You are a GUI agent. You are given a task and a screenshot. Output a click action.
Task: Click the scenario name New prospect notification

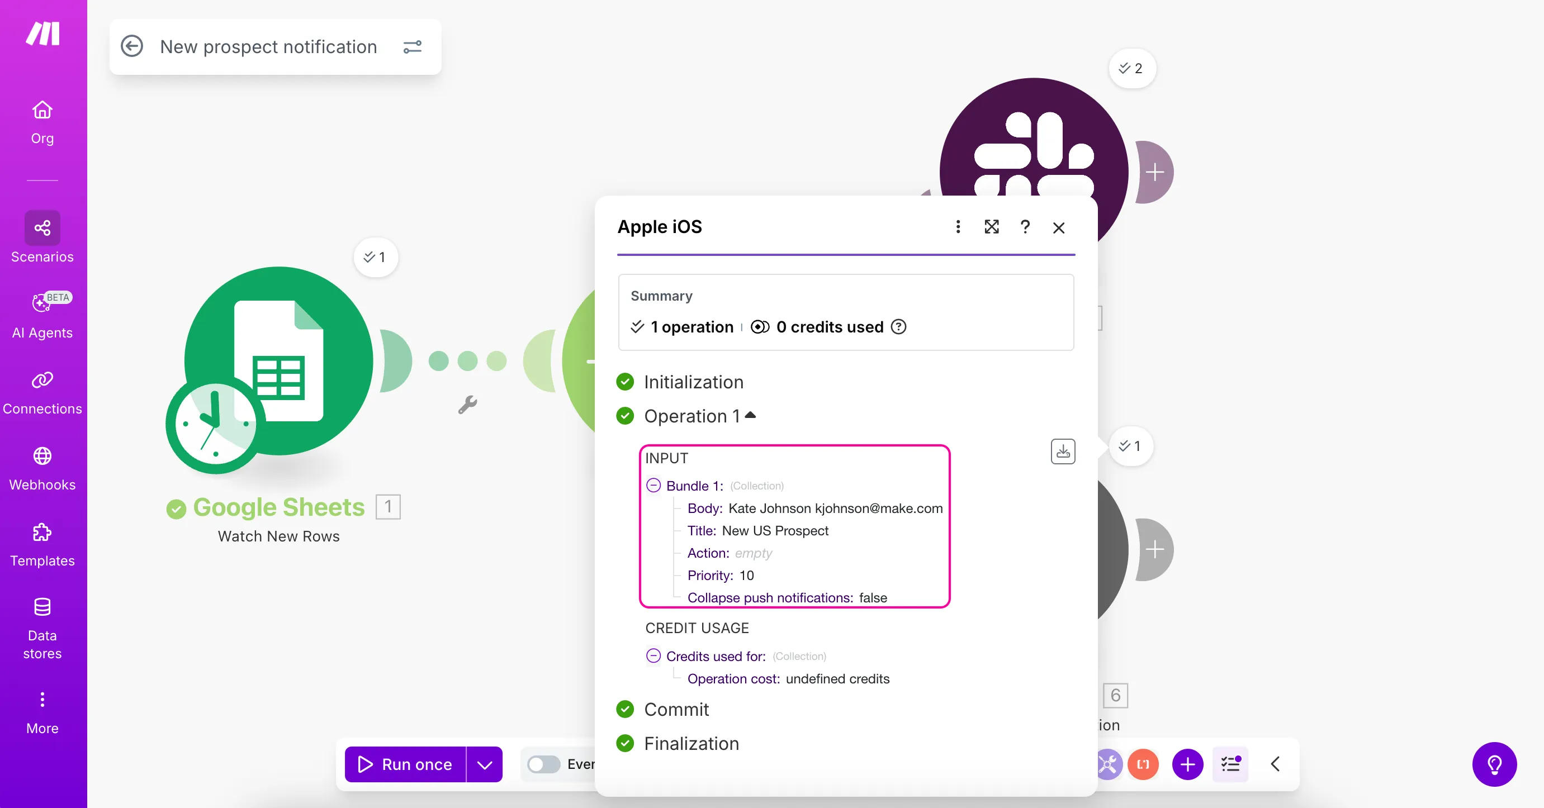coord(268,46)
